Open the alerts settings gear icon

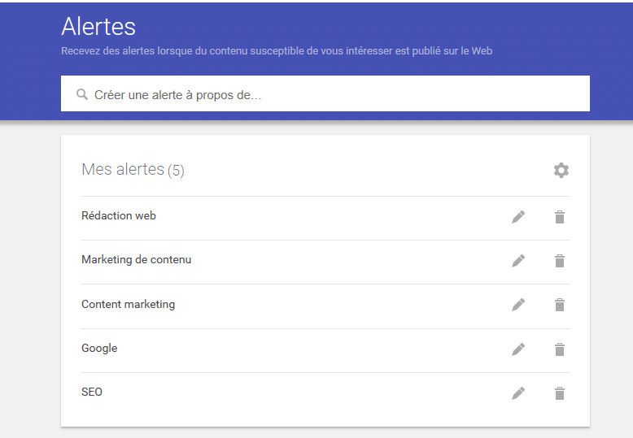pos(561,170)
